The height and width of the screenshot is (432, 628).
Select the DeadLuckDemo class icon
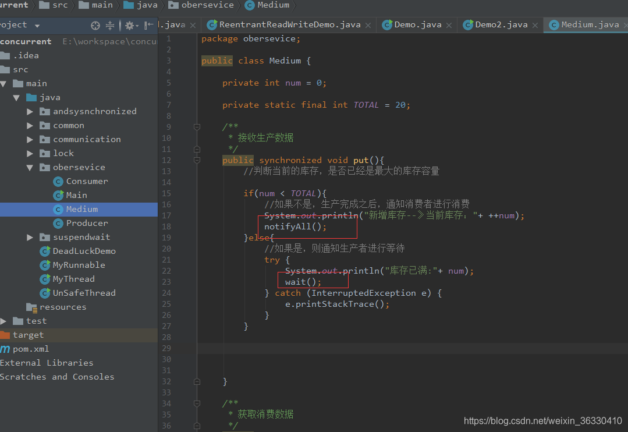[x=45, y=252]
